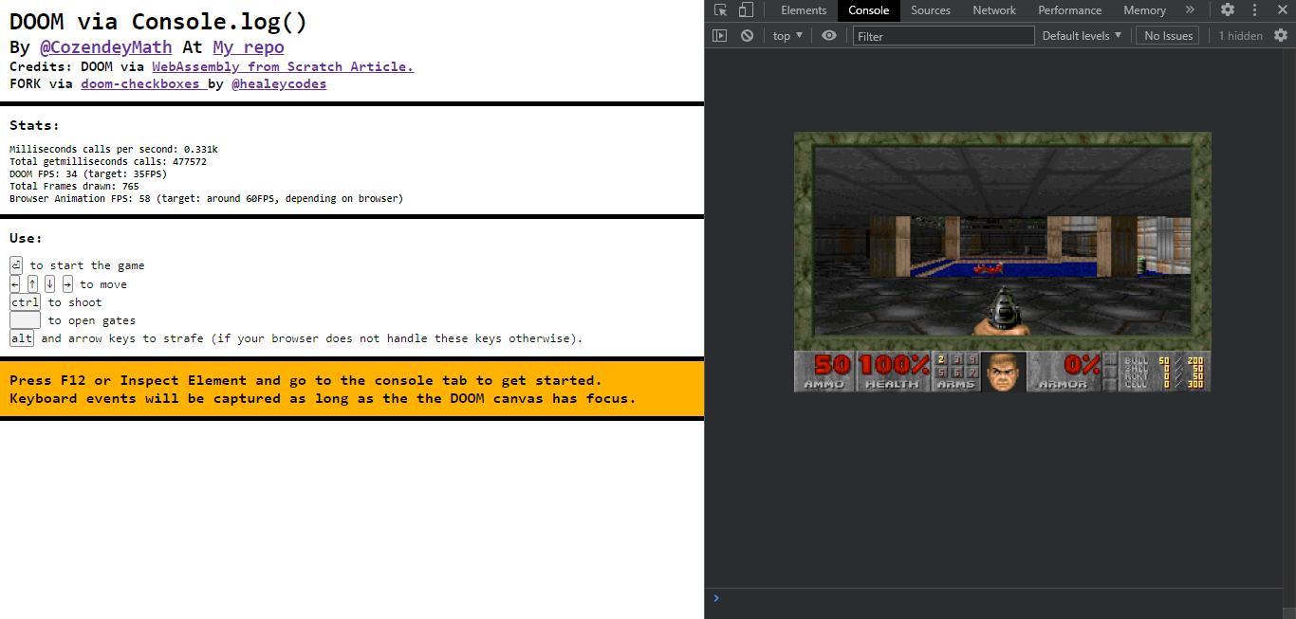Click the 'Stats:' heading

click(34, 125)
